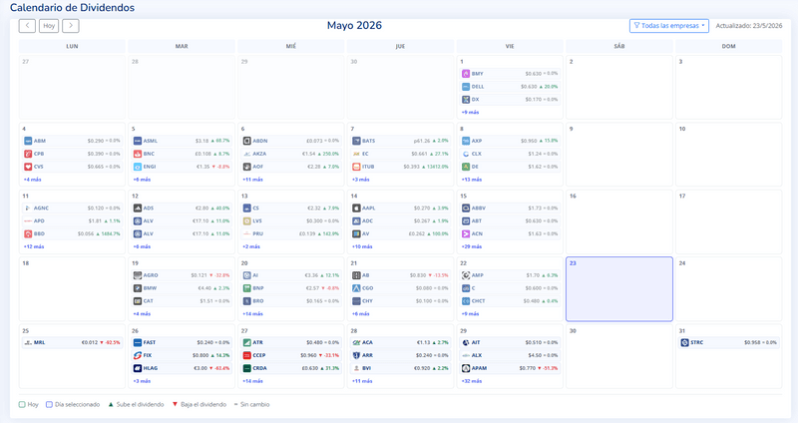The image size is (798, 423).
Task: Click the Sube el dividendo legend
Action: click(x=136, y=405)
